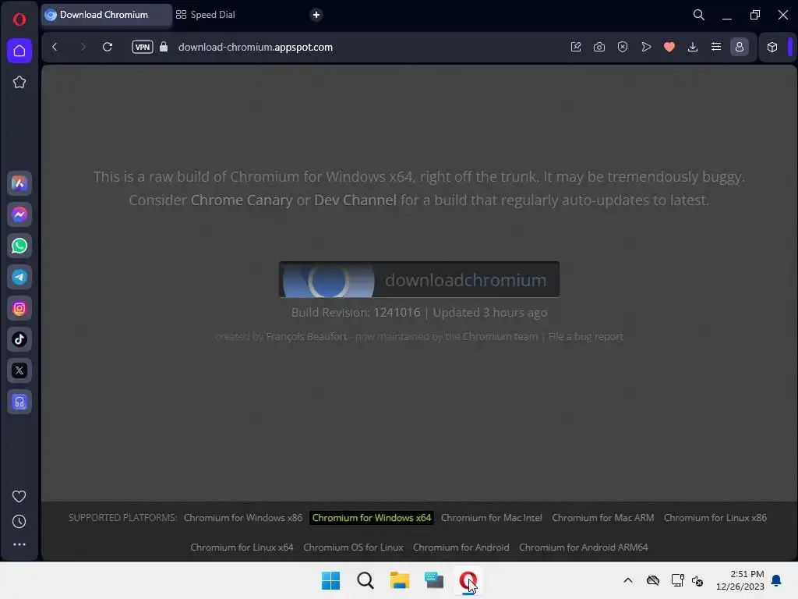Open build revision 1241016 link

pyautogui.click(x=397, y=312)
